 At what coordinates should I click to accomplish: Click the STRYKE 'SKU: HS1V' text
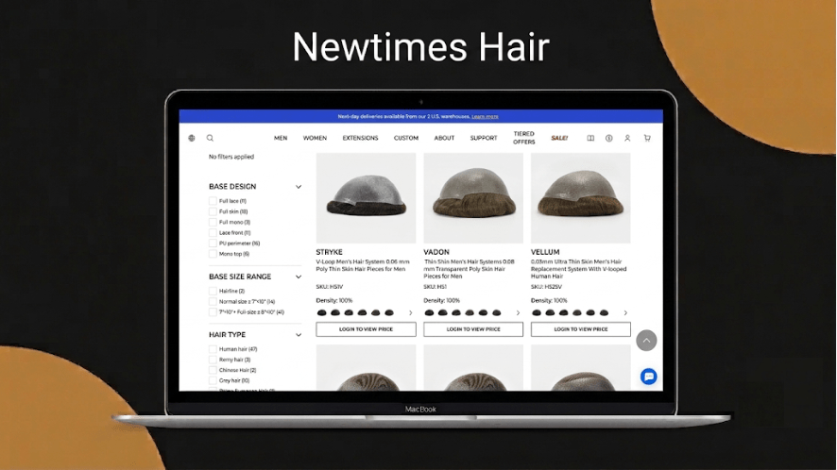coord(330,287)
